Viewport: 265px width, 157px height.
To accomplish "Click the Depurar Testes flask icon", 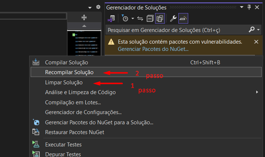I will coord(36,154).
